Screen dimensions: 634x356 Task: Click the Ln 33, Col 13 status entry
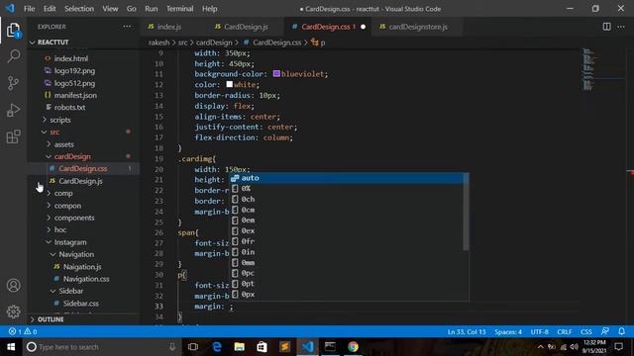point(467,331)
